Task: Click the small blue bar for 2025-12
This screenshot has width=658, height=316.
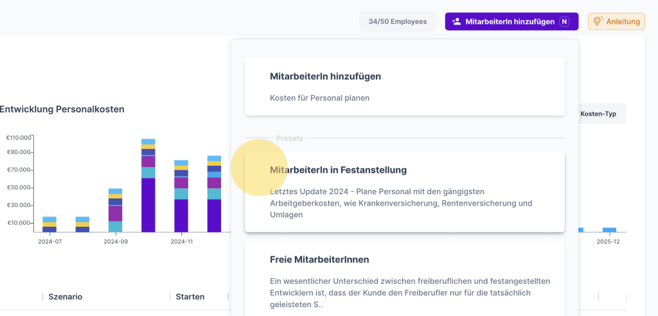Action: pyautogui.click(x=609, y=229)
